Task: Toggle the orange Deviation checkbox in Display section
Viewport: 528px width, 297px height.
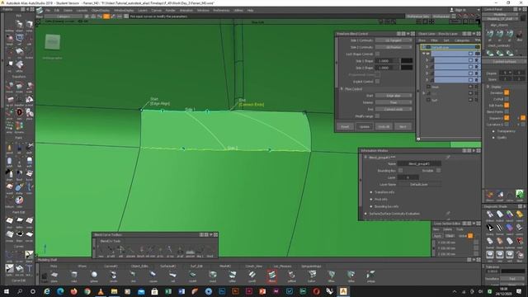Action: (507, 92)
